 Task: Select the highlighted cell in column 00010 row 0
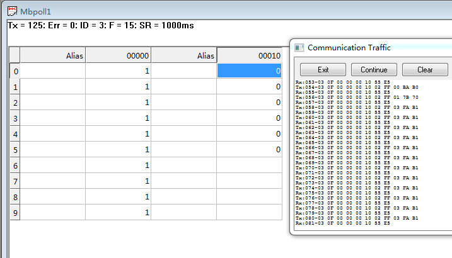pyautogui.click(x=249, y=71)
